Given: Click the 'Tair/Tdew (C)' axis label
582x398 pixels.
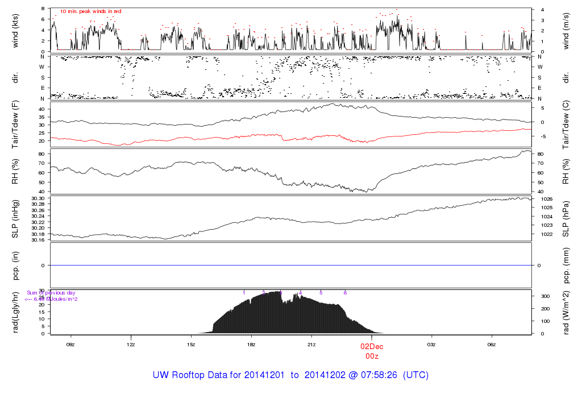Looking at the screenshot, I should point(566,125).
